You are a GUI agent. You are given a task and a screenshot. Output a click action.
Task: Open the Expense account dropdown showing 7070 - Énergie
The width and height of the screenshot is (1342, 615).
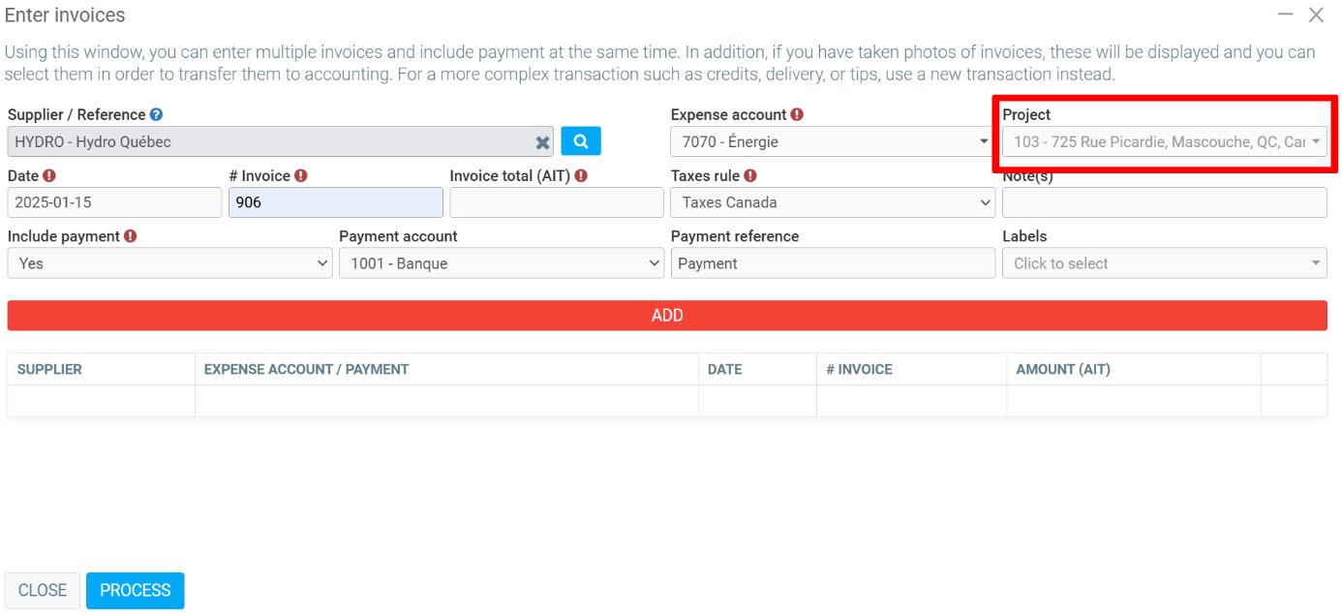coord(832,142)
